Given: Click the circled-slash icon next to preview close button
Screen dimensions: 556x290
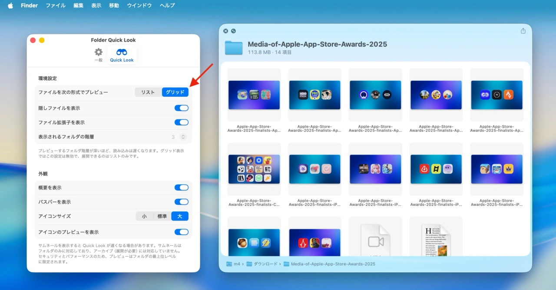Looking at the screenshot, I should pyautogui.click(x=233, y=31).
